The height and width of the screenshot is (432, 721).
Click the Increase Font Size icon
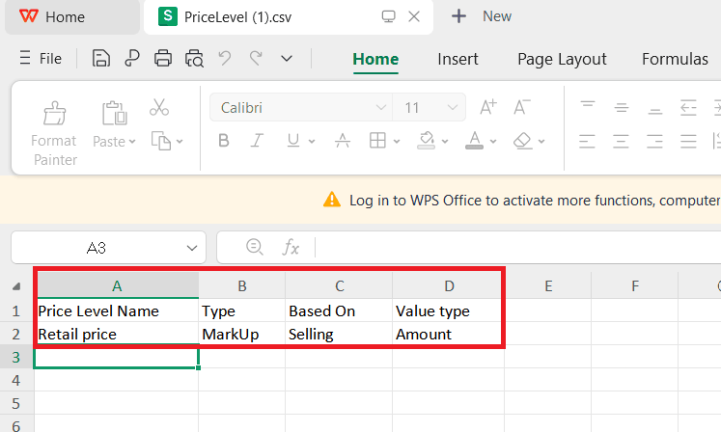pos(488,107)
